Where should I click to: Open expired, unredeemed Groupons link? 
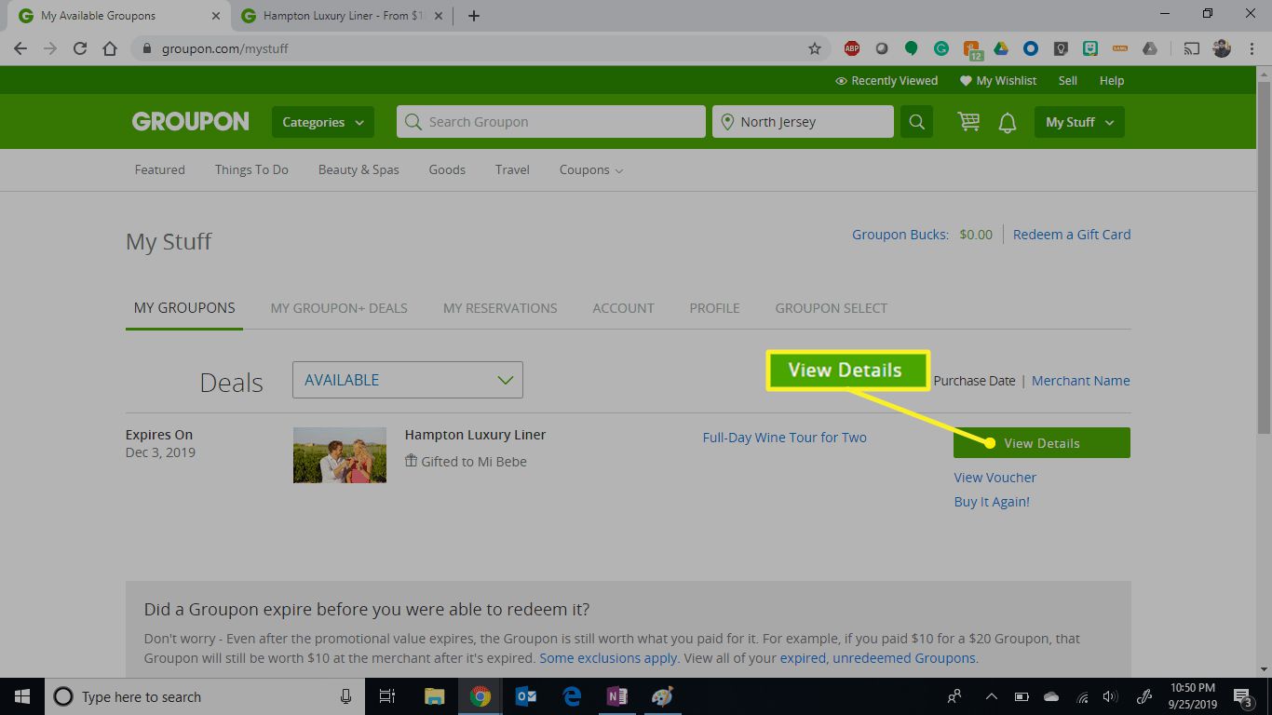point(878,657)
